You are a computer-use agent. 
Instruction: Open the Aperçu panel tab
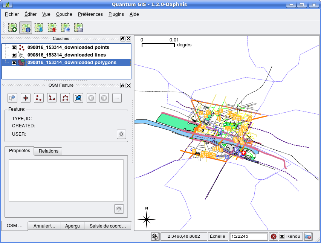pos(72,226)
